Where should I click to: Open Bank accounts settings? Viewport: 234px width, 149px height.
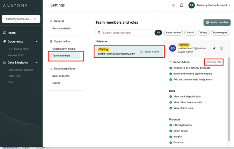pyautogui.click(x=61, y=76)
